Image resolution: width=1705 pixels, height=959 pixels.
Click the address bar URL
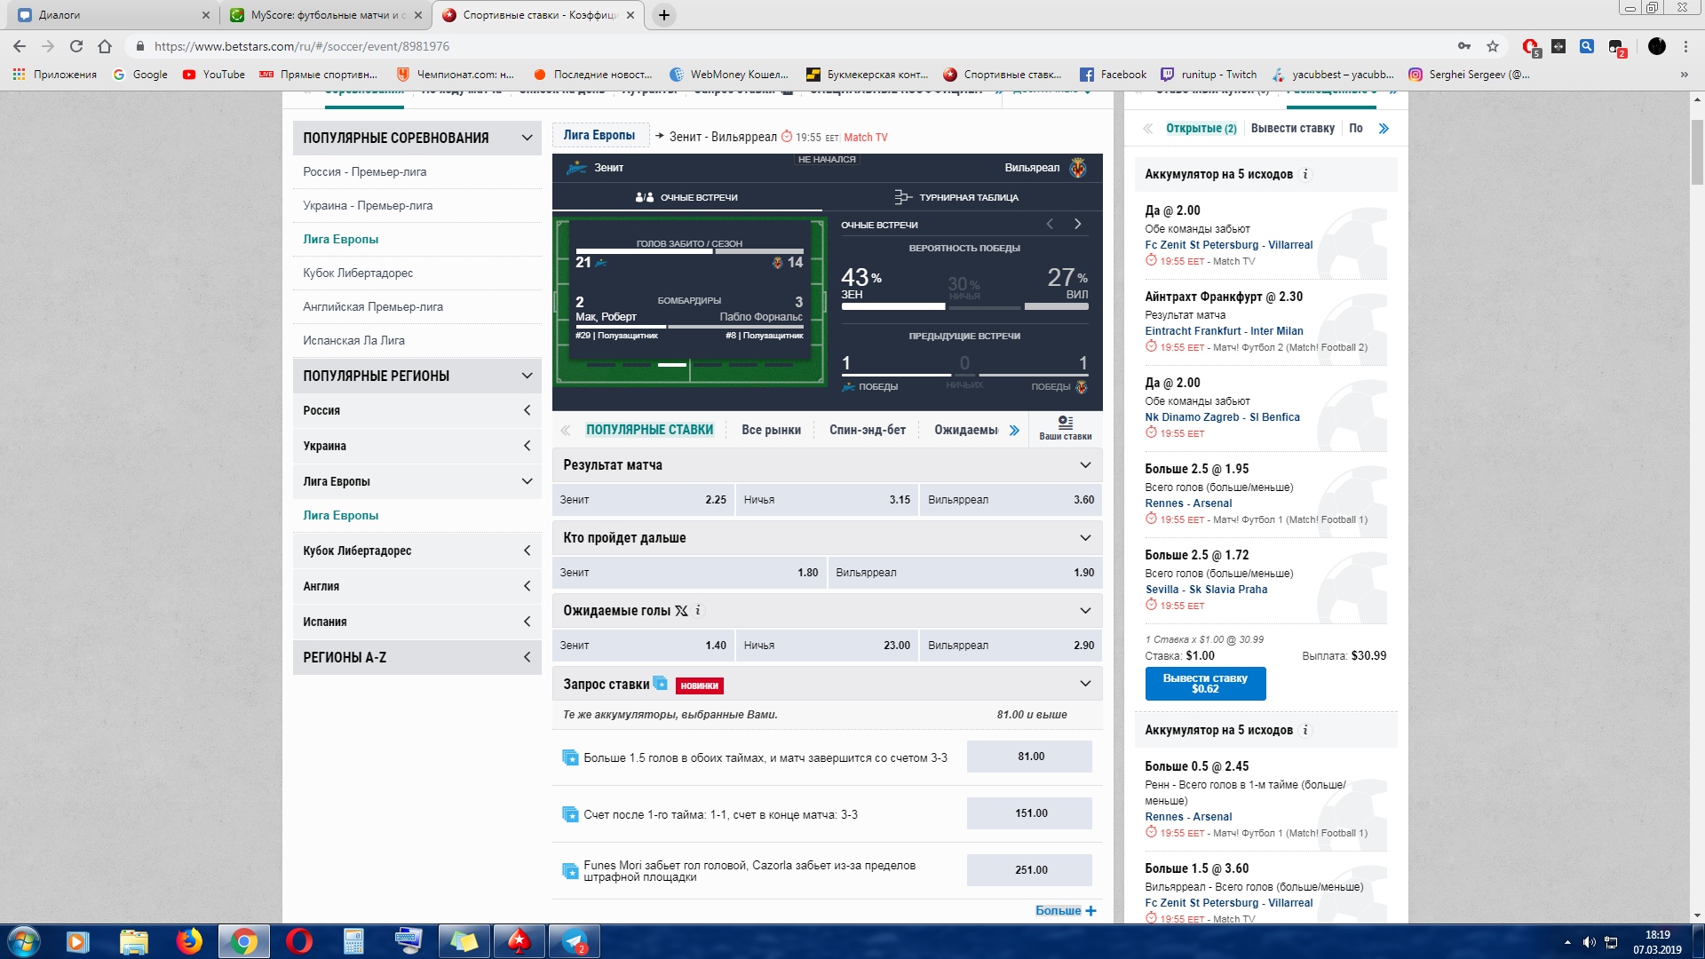(x=302, y=46)
